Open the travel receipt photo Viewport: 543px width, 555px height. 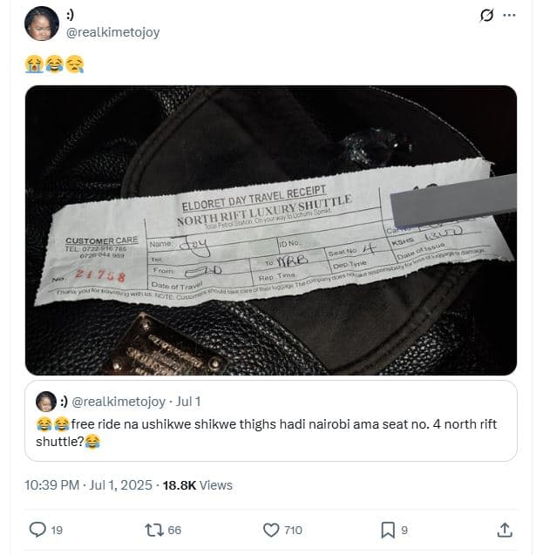pos(271,230)
